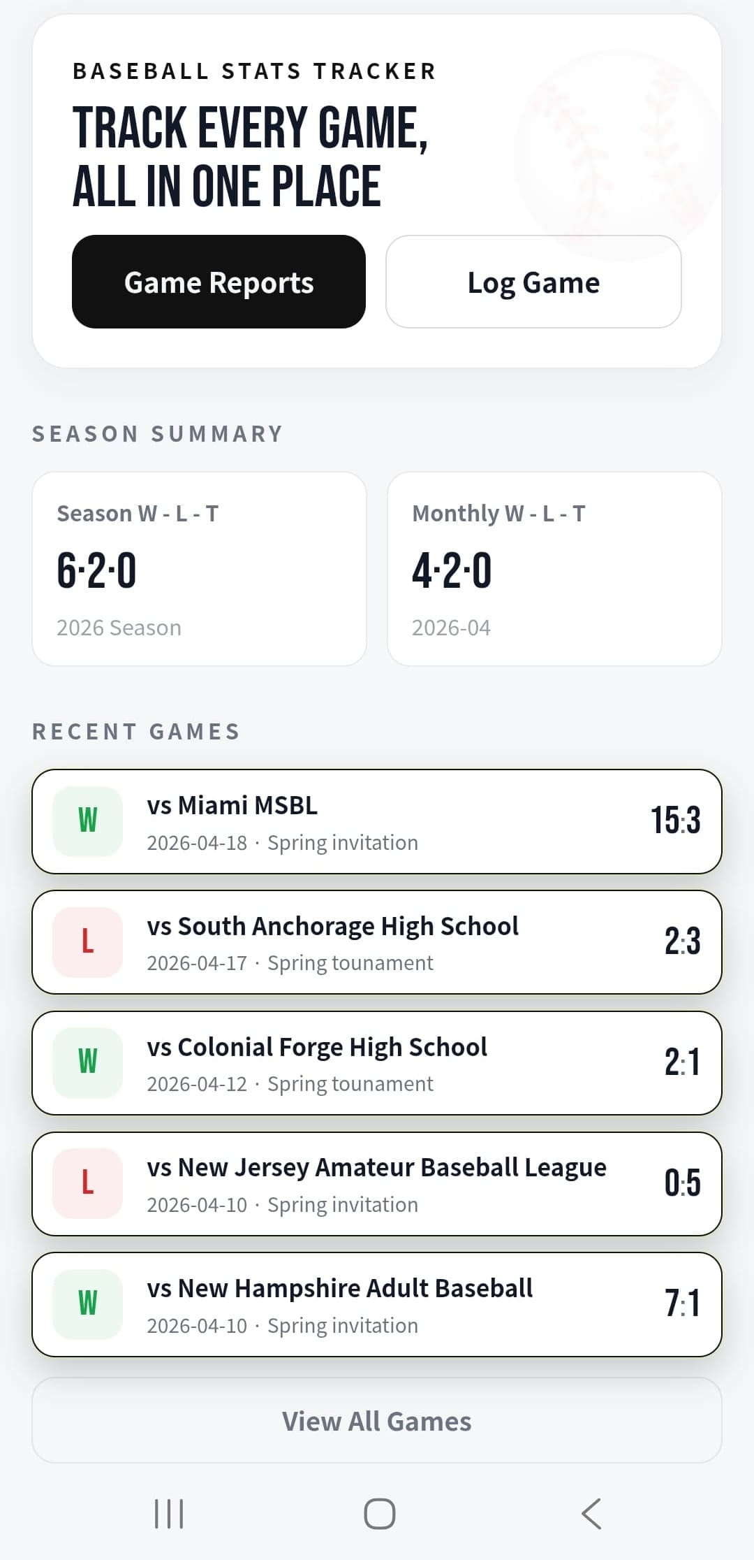Click the 15:3 score on Miami game
This screenshot has height=1560, width=754.
click(675, 821)
